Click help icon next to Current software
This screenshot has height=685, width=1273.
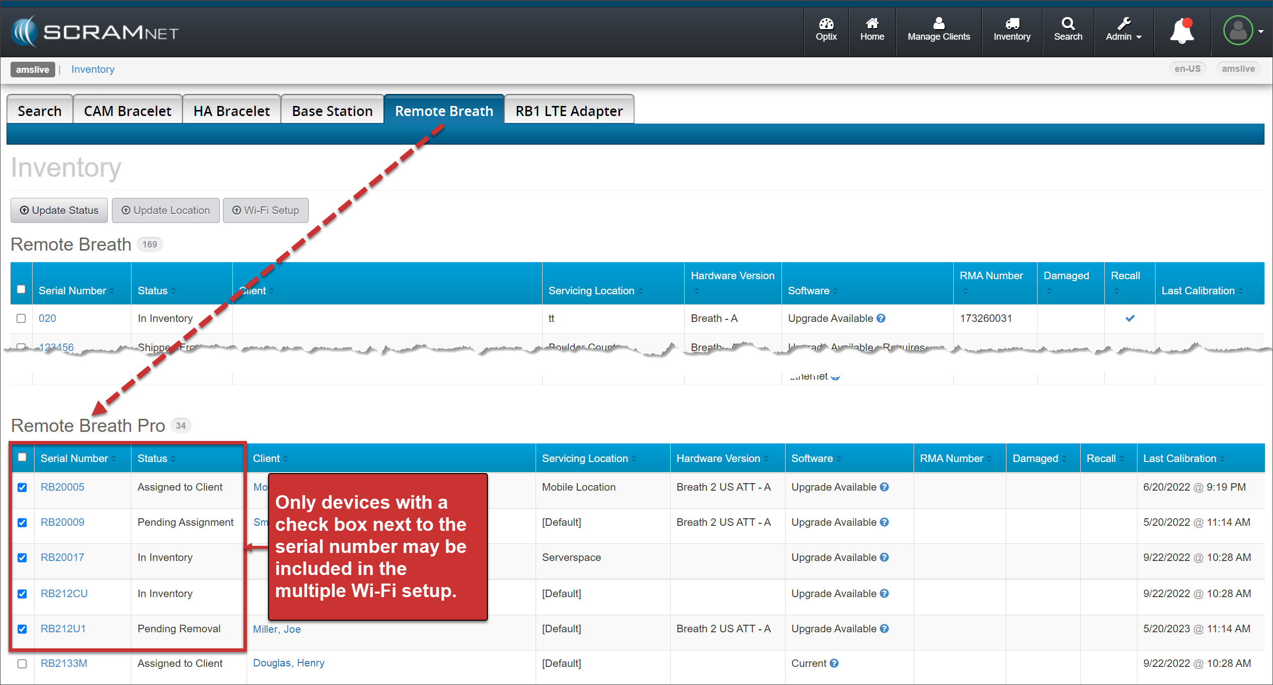[x=834, y=663]
